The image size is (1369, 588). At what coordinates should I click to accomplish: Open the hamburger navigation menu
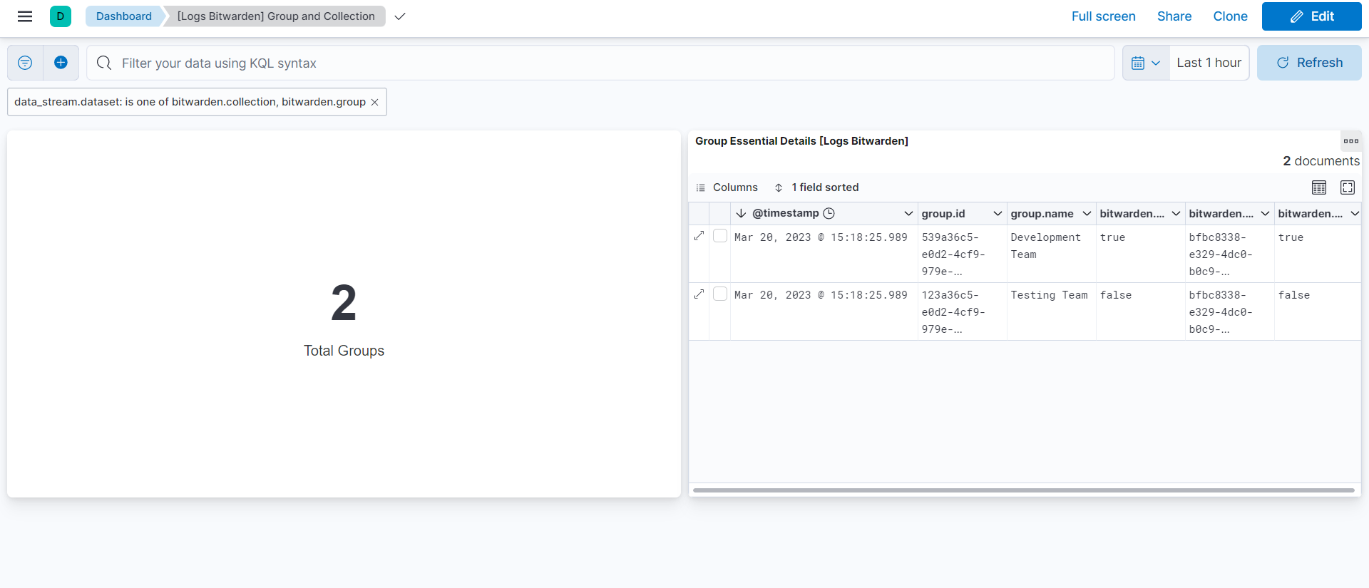(x=25, y=16)
